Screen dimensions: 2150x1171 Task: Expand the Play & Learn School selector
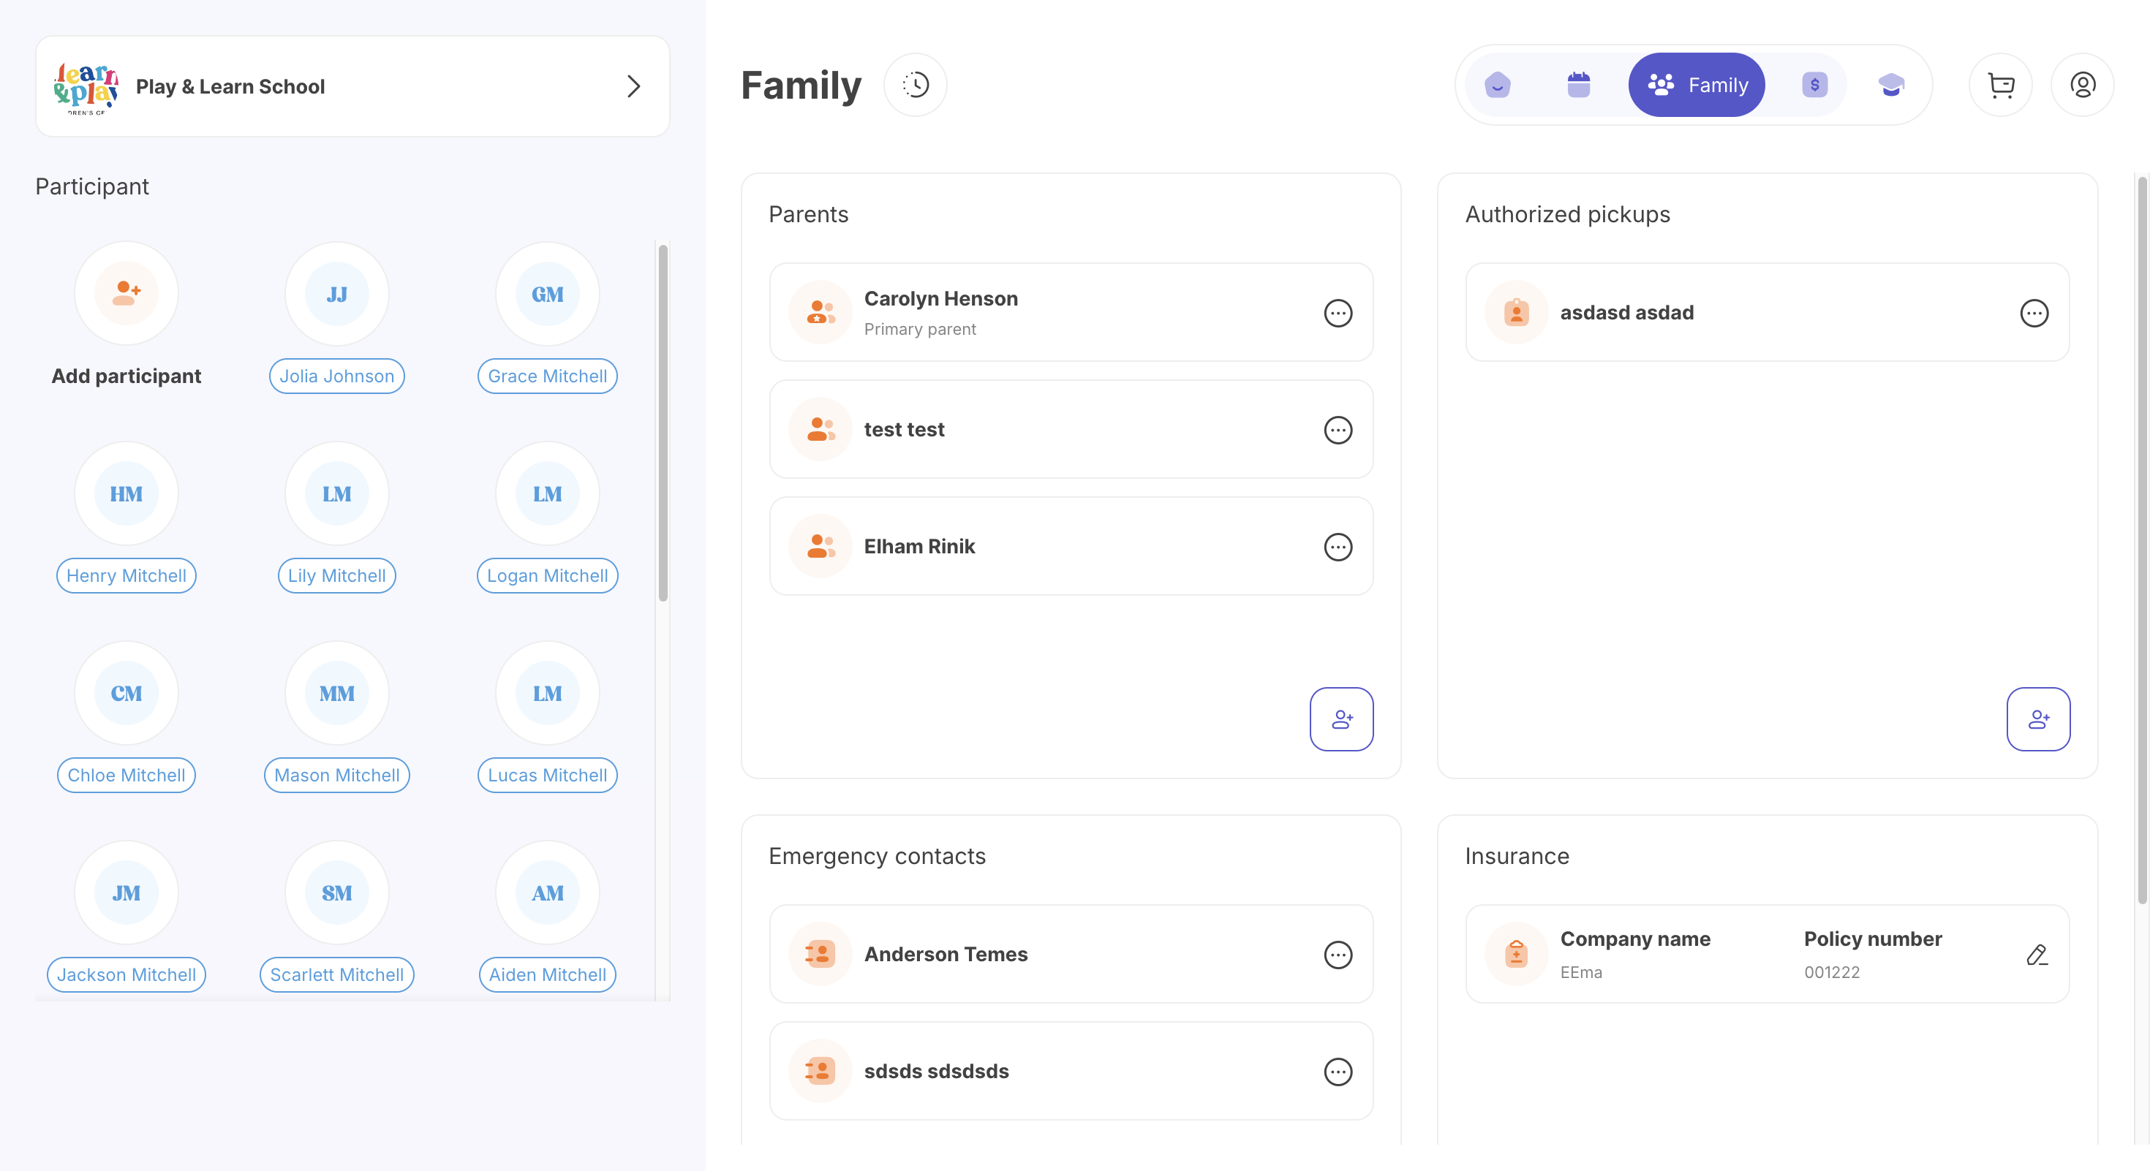[633, 87]
